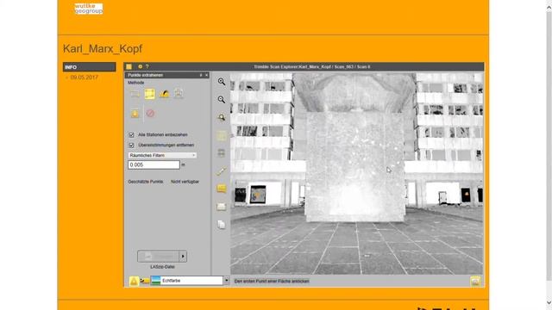Close the Punkte extrahieren panel
Viewport: 552px width, 310px height.
(207, 75)
